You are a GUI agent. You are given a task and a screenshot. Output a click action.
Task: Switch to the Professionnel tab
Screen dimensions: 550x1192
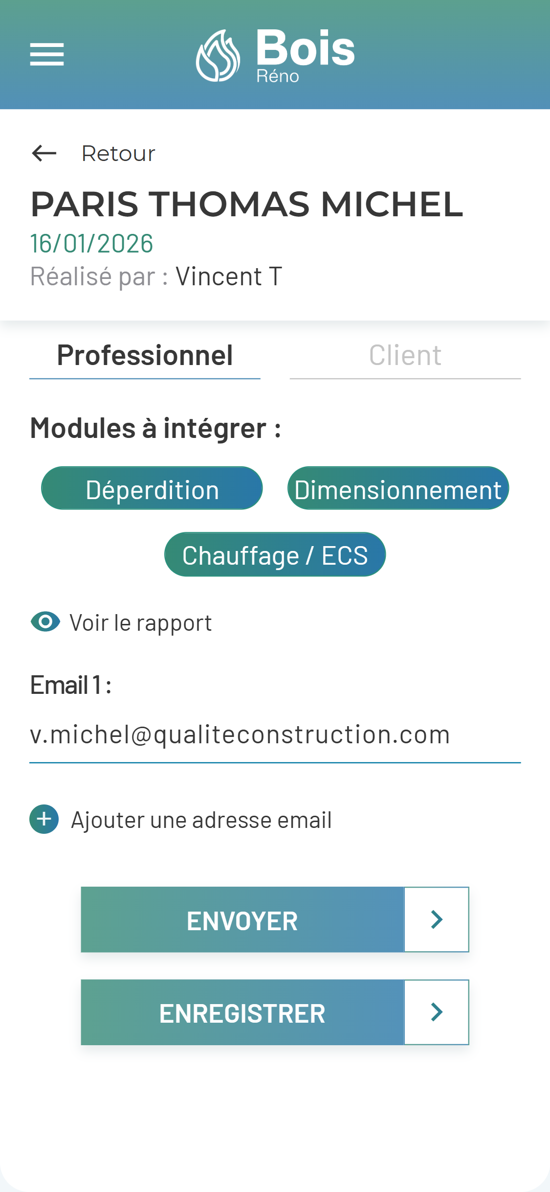tap(145, 356)
